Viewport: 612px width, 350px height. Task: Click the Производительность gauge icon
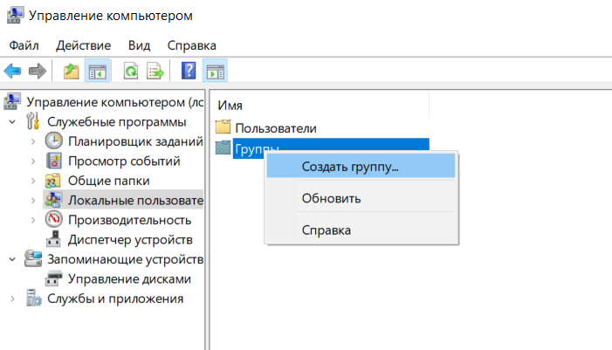click(x=53, y=219)
